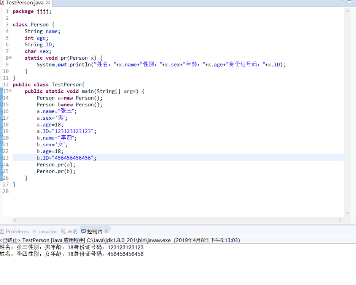Click the Javadoc @ icon
The width and height of the screenshot is (356, 285).
(35, 231)
